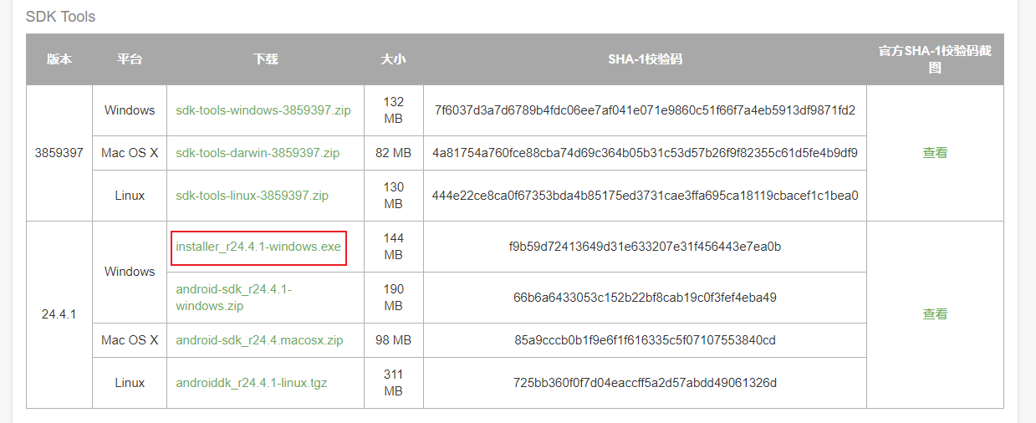Click the 3859397 version cell
The image size is (1036, 423).
[x=59, y=153]
